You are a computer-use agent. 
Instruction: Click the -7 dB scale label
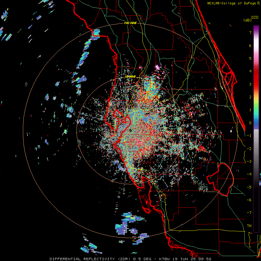[249, 213]
